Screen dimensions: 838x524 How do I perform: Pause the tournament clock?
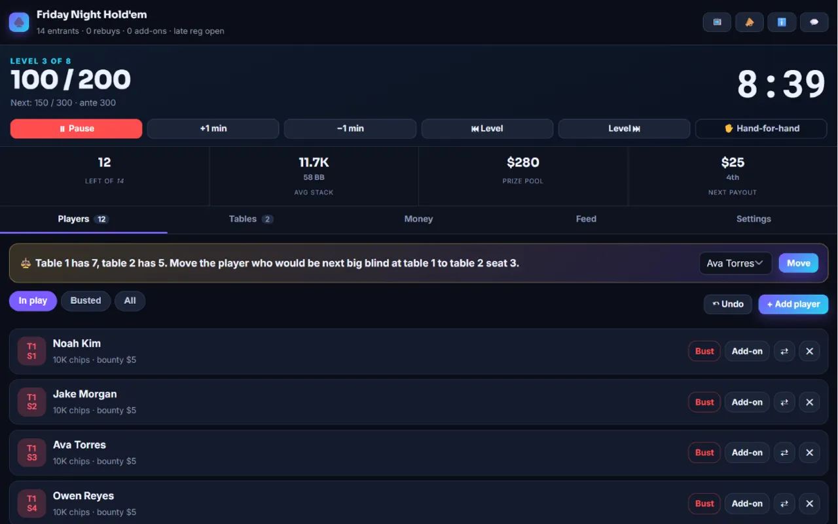pyautogui.click(x=76, y=128)
